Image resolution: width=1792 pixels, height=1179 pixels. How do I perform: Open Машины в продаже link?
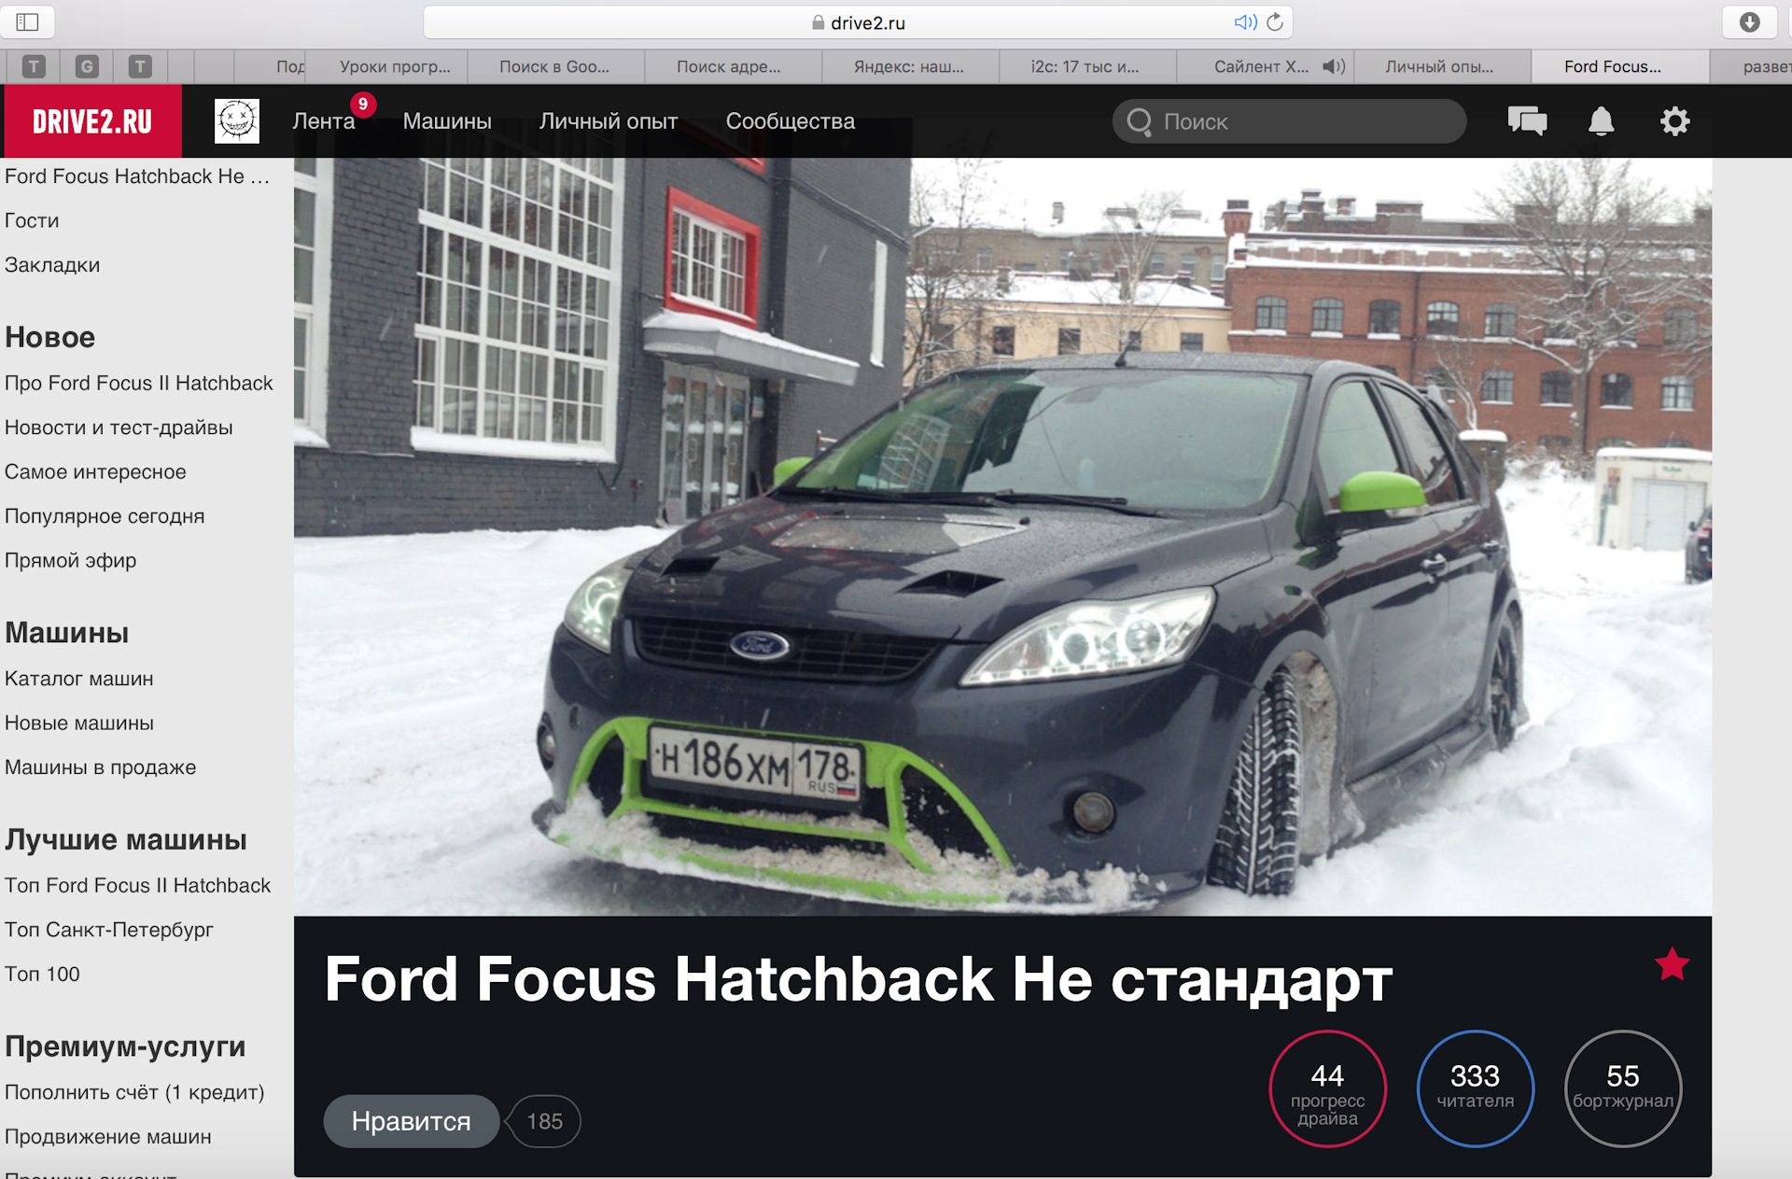point(101,767)
